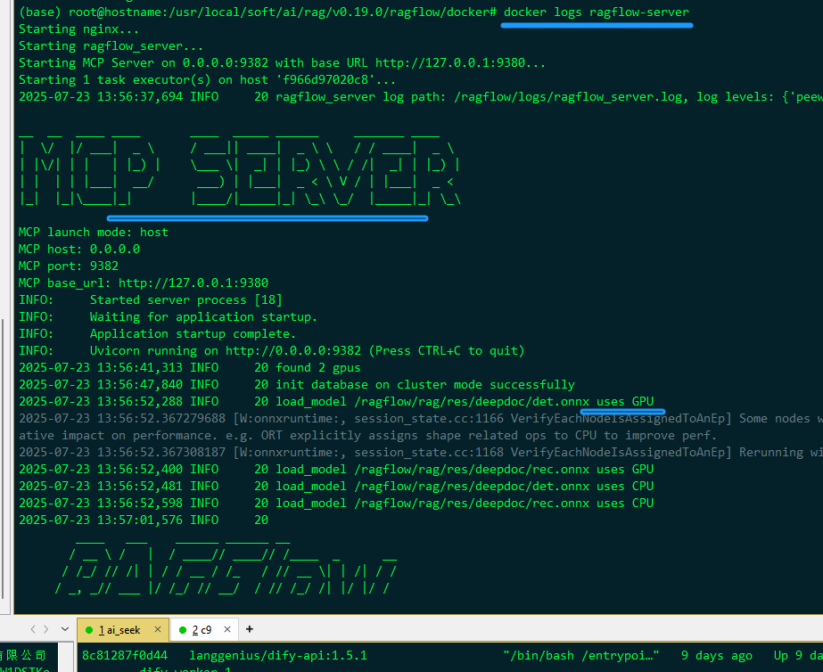
Task: Click the "Starting 1 task executor(s)" line
Action: (x=208, y=79)
